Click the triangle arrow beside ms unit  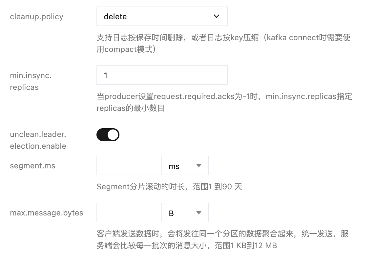198,166
